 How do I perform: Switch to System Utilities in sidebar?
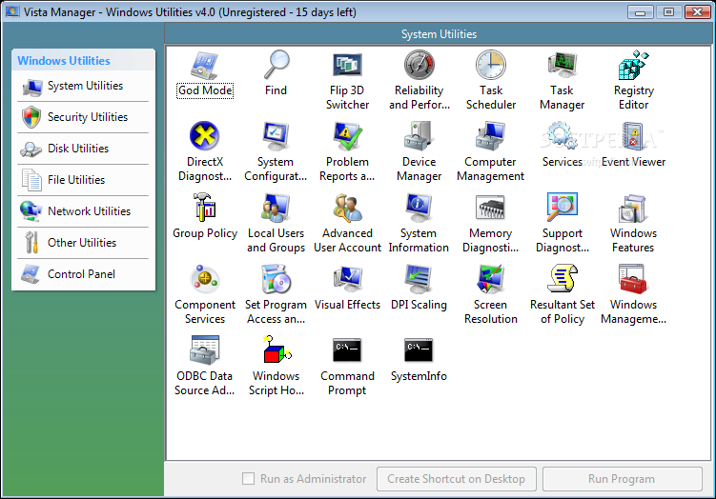tap(83, 86)
